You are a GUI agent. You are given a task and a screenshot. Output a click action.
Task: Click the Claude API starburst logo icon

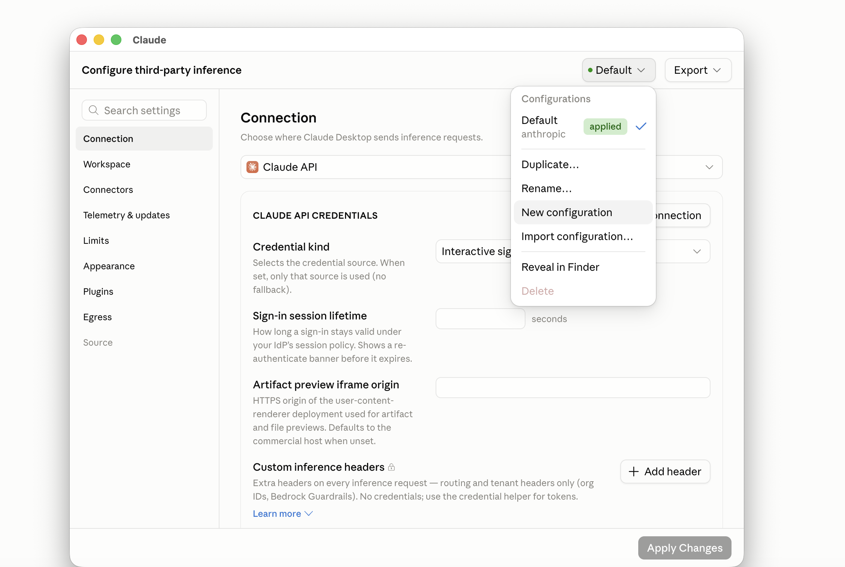pyautogui.click(x=252, y=167)
